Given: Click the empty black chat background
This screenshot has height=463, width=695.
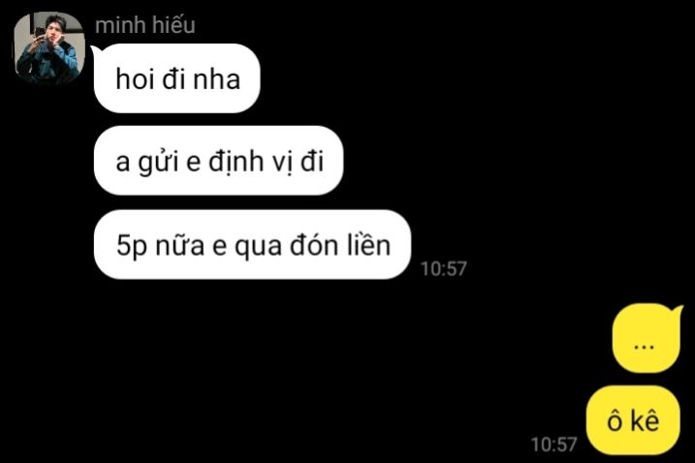Looking at the screenshot, I should coord(488,133).
